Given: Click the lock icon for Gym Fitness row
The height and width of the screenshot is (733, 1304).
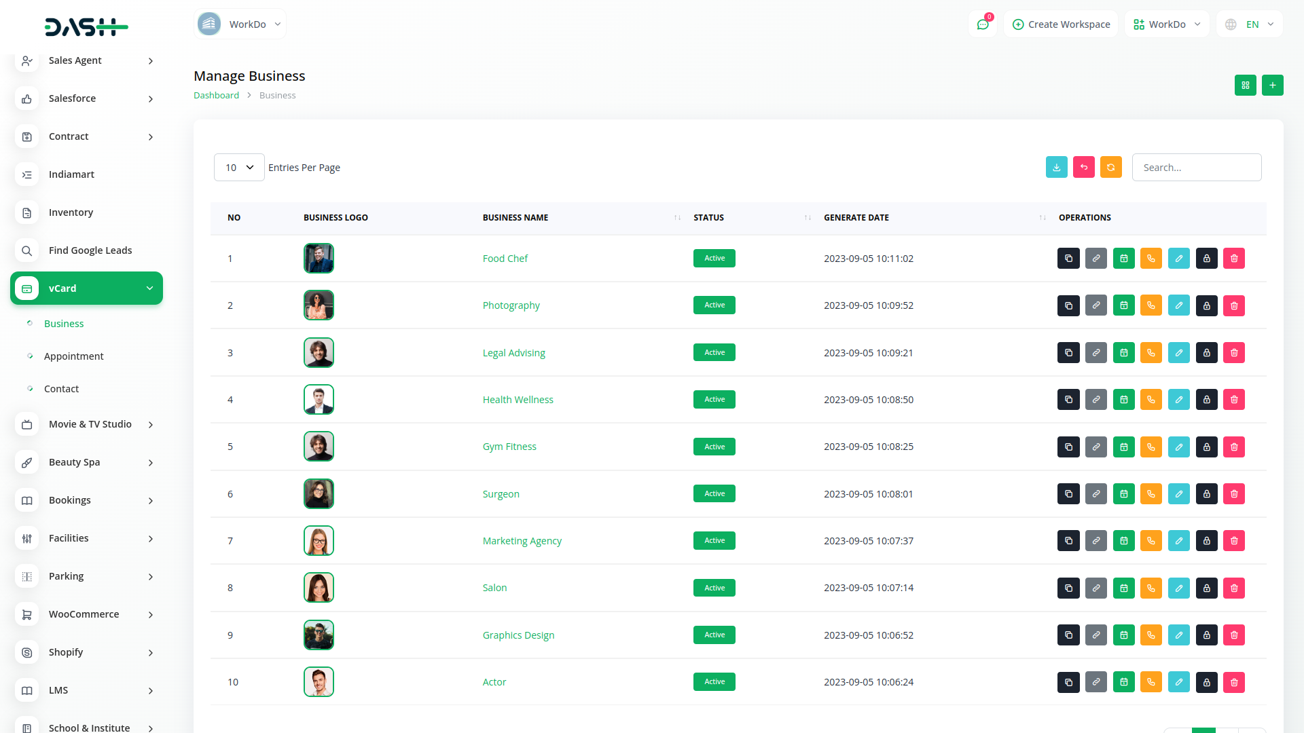Looking at the screenshot, I should coord(1206,447).
